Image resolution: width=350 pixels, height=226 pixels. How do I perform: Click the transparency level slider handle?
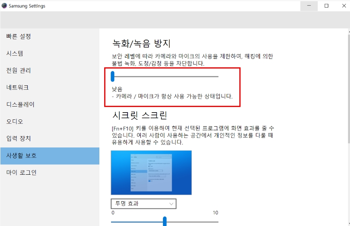pyautogui.click(x=165, y=221)
